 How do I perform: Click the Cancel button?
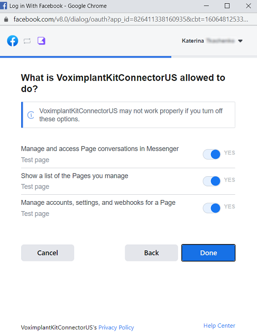point(48,253)
